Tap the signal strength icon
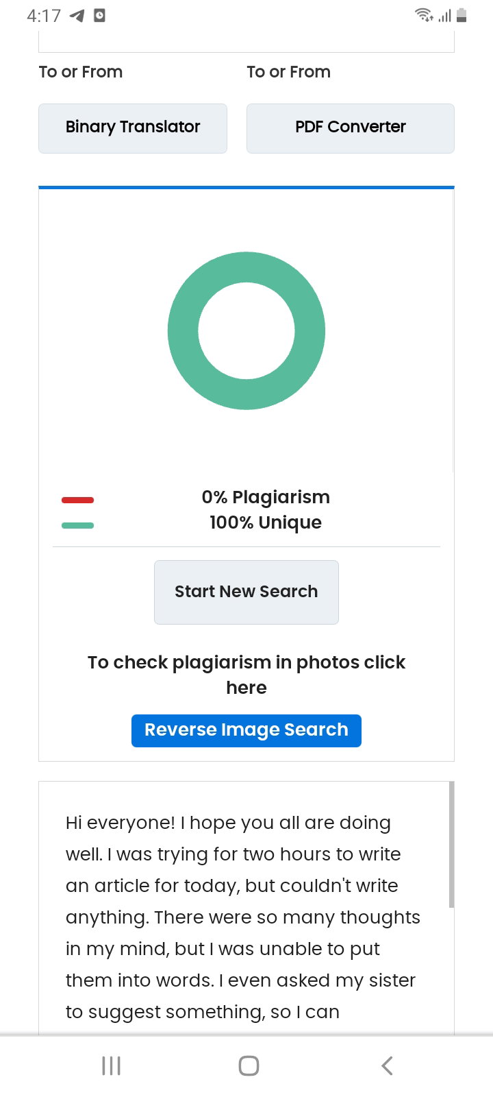Image resolution: width=493 pixels, height=1097 pixels. 445,15
